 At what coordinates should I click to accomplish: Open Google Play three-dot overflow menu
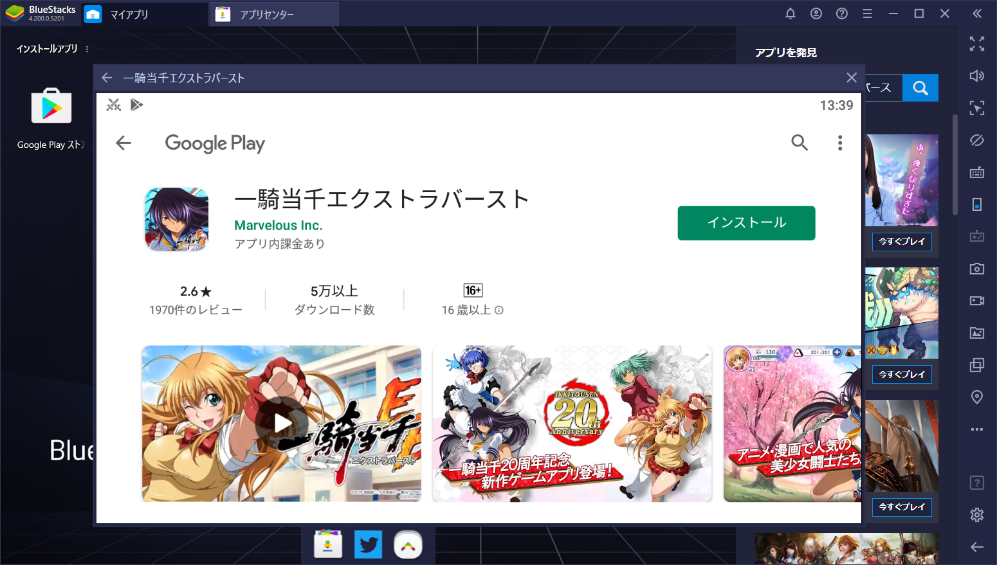coord(840,143)
